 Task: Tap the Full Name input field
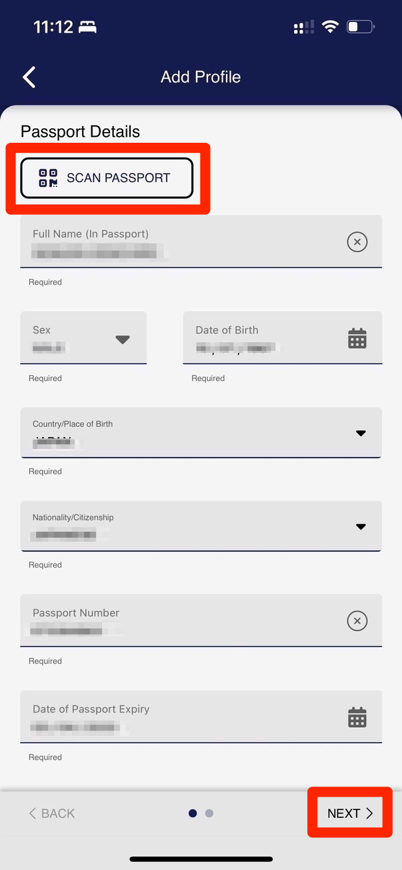[180, 242]
